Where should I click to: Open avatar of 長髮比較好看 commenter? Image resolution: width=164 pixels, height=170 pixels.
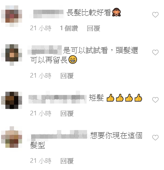coord(12,16)
